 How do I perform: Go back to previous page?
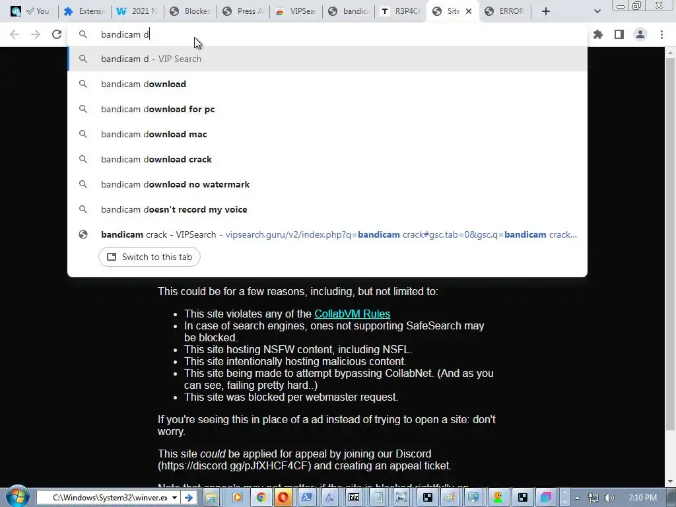tap(15, 34)
